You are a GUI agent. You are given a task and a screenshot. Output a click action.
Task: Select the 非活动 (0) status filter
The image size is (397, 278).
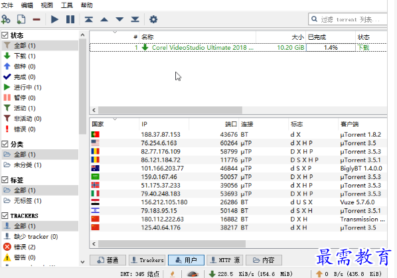(x=40, y=119)
